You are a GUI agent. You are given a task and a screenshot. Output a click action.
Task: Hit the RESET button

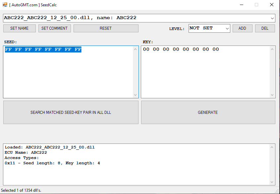click(106, 28)
